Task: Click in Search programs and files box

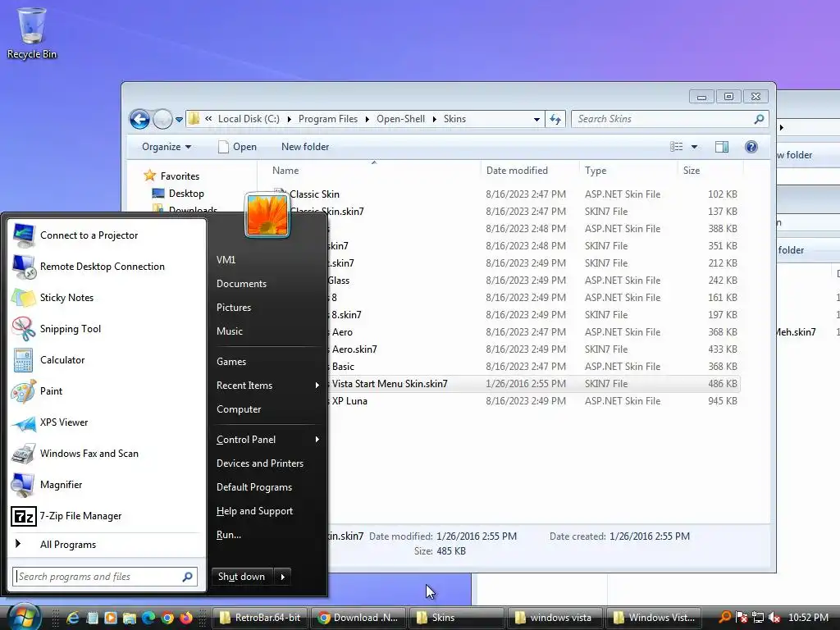Action: (105, 577)
